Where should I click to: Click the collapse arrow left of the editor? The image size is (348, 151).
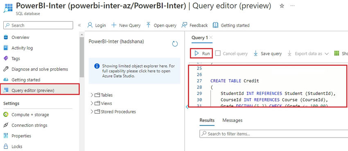[187, 107]
